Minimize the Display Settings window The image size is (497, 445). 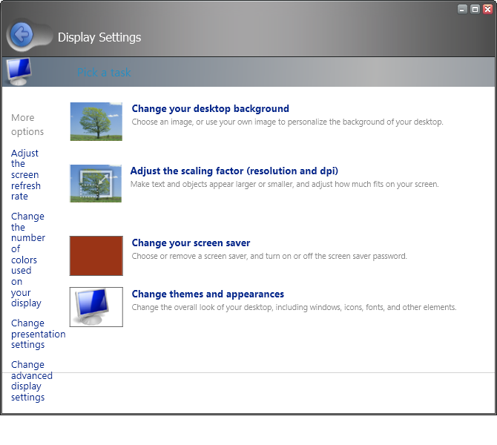462,9
